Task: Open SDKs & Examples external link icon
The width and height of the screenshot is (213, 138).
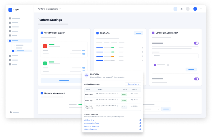Action: pos(140,129)
